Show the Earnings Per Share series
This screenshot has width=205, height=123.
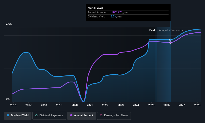coord(114,116)
